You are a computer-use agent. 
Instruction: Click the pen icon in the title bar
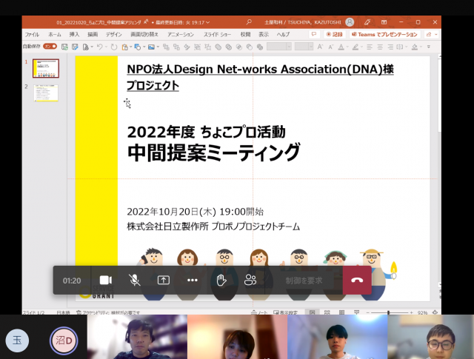[367, 22]
